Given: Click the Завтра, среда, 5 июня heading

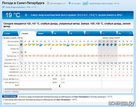Looking at the screenshot, I should (x=111, y=38).
